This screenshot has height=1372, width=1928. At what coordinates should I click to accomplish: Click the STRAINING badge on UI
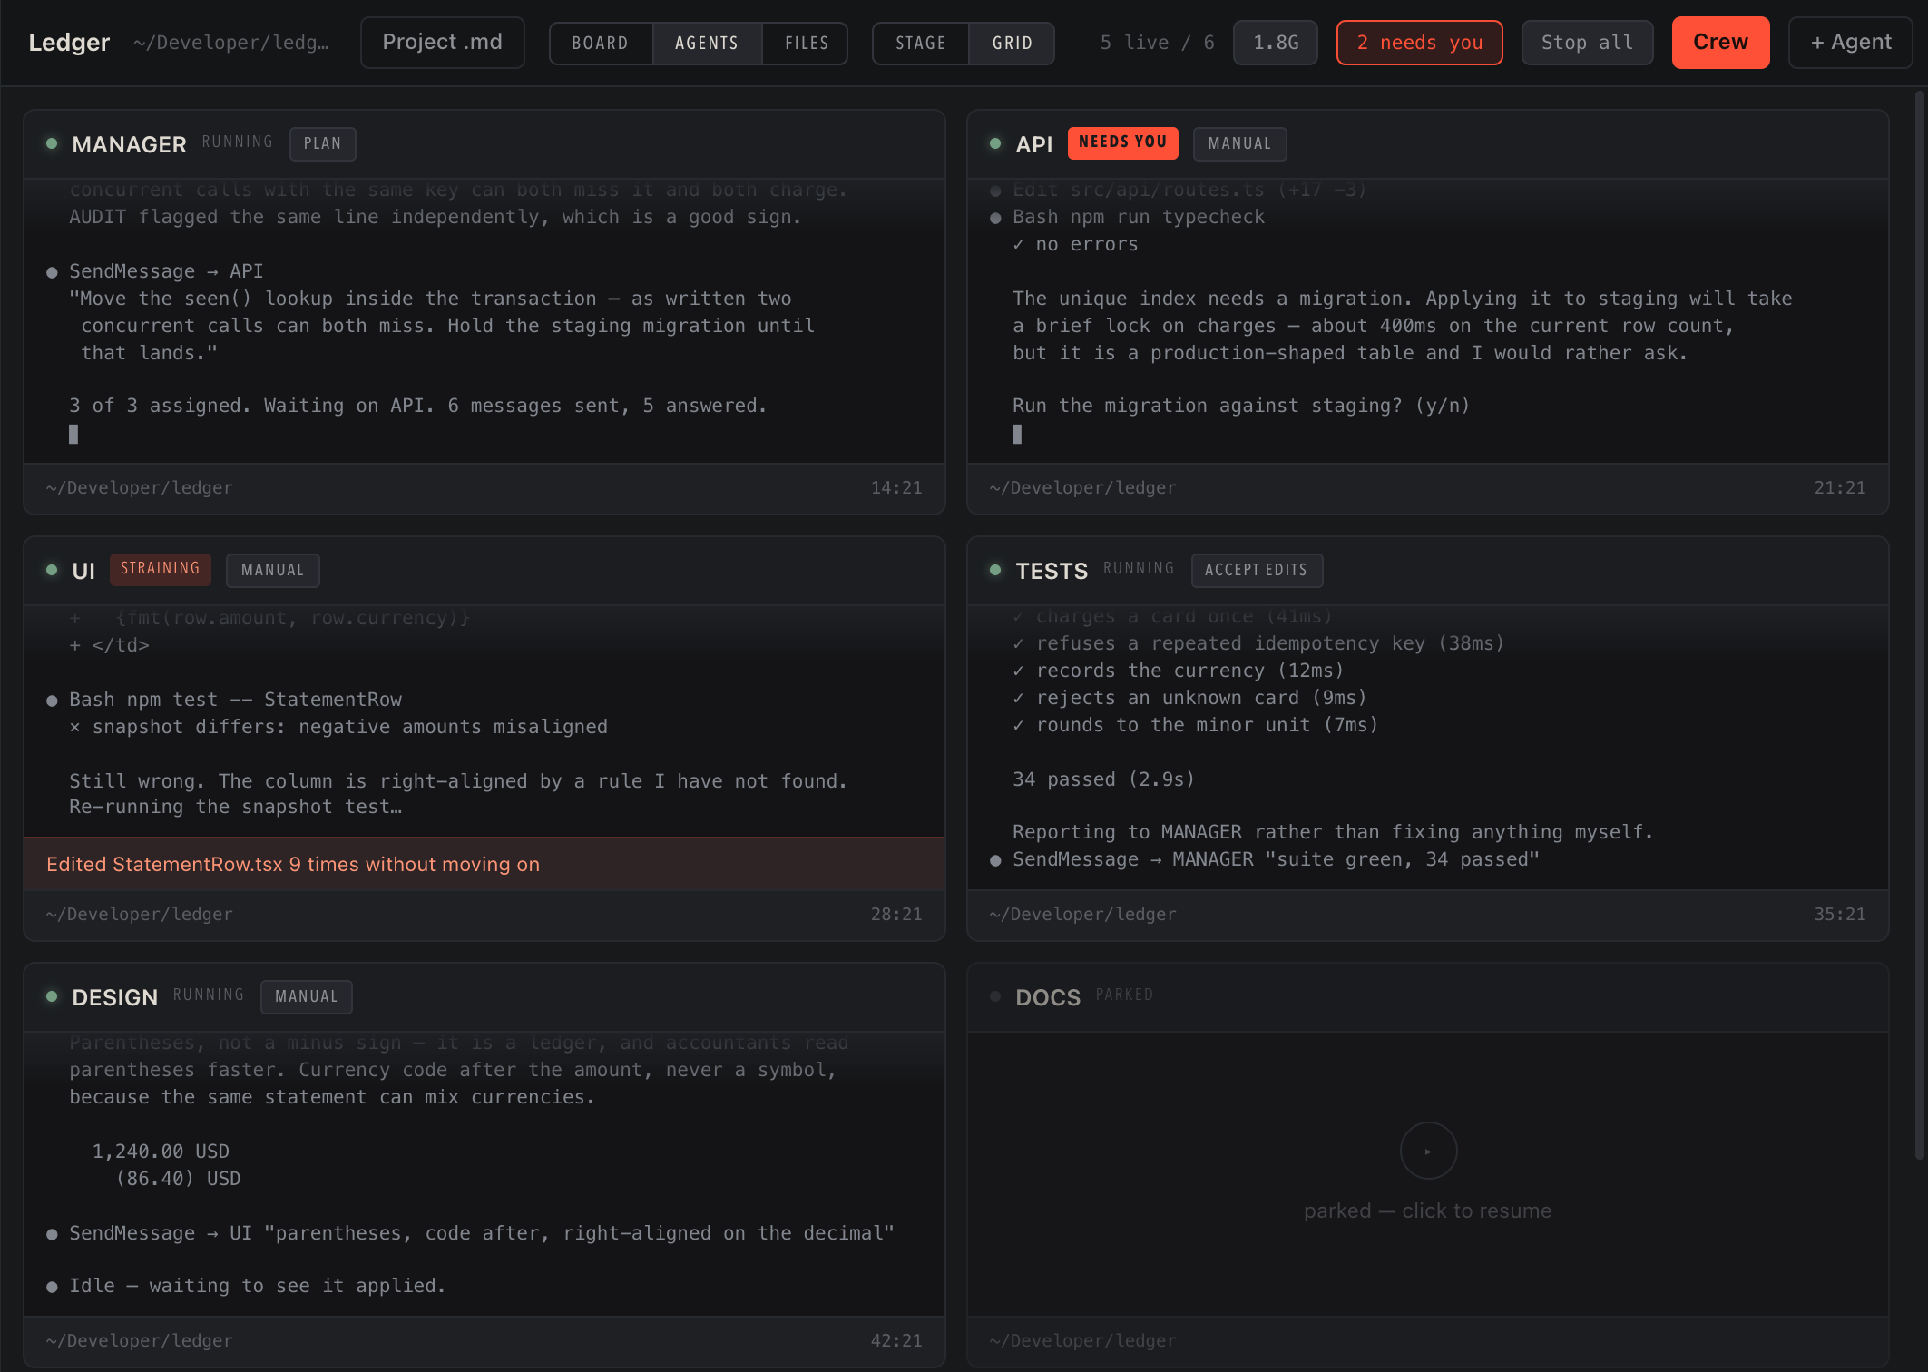click(161, 569)
